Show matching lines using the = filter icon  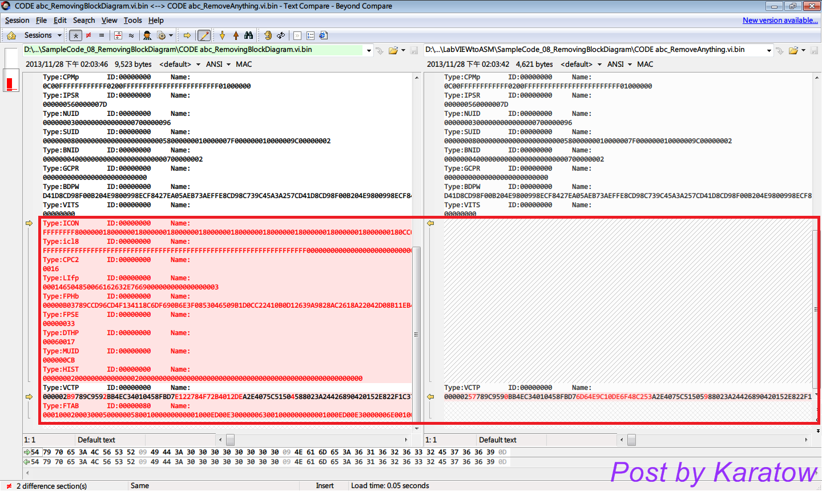pos(102,35)
